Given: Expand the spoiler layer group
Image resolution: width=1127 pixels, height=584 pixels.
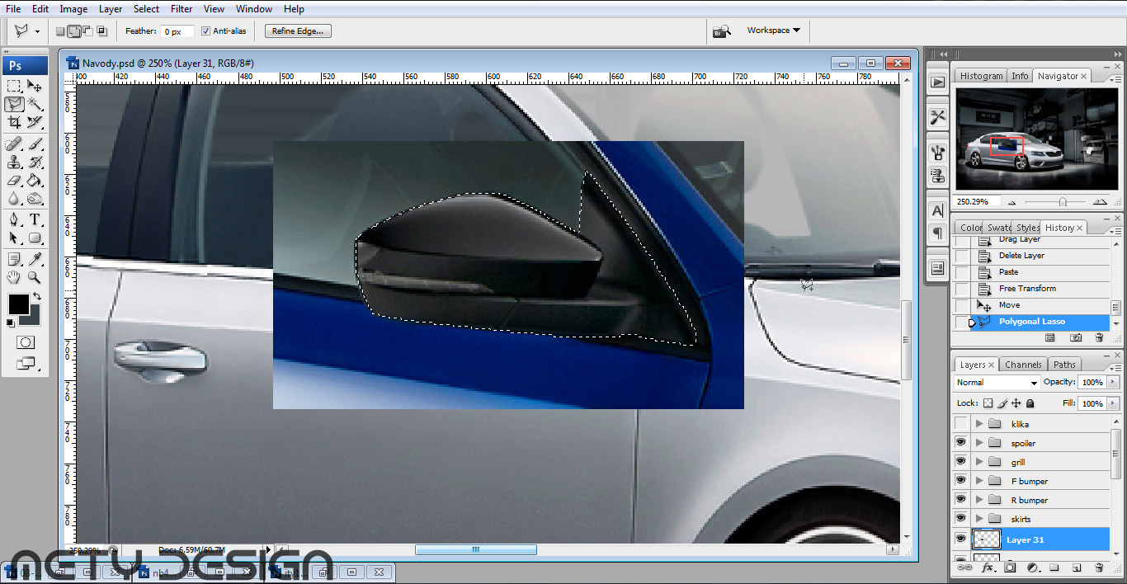Looking at the screenshot, I should point(979,443).
